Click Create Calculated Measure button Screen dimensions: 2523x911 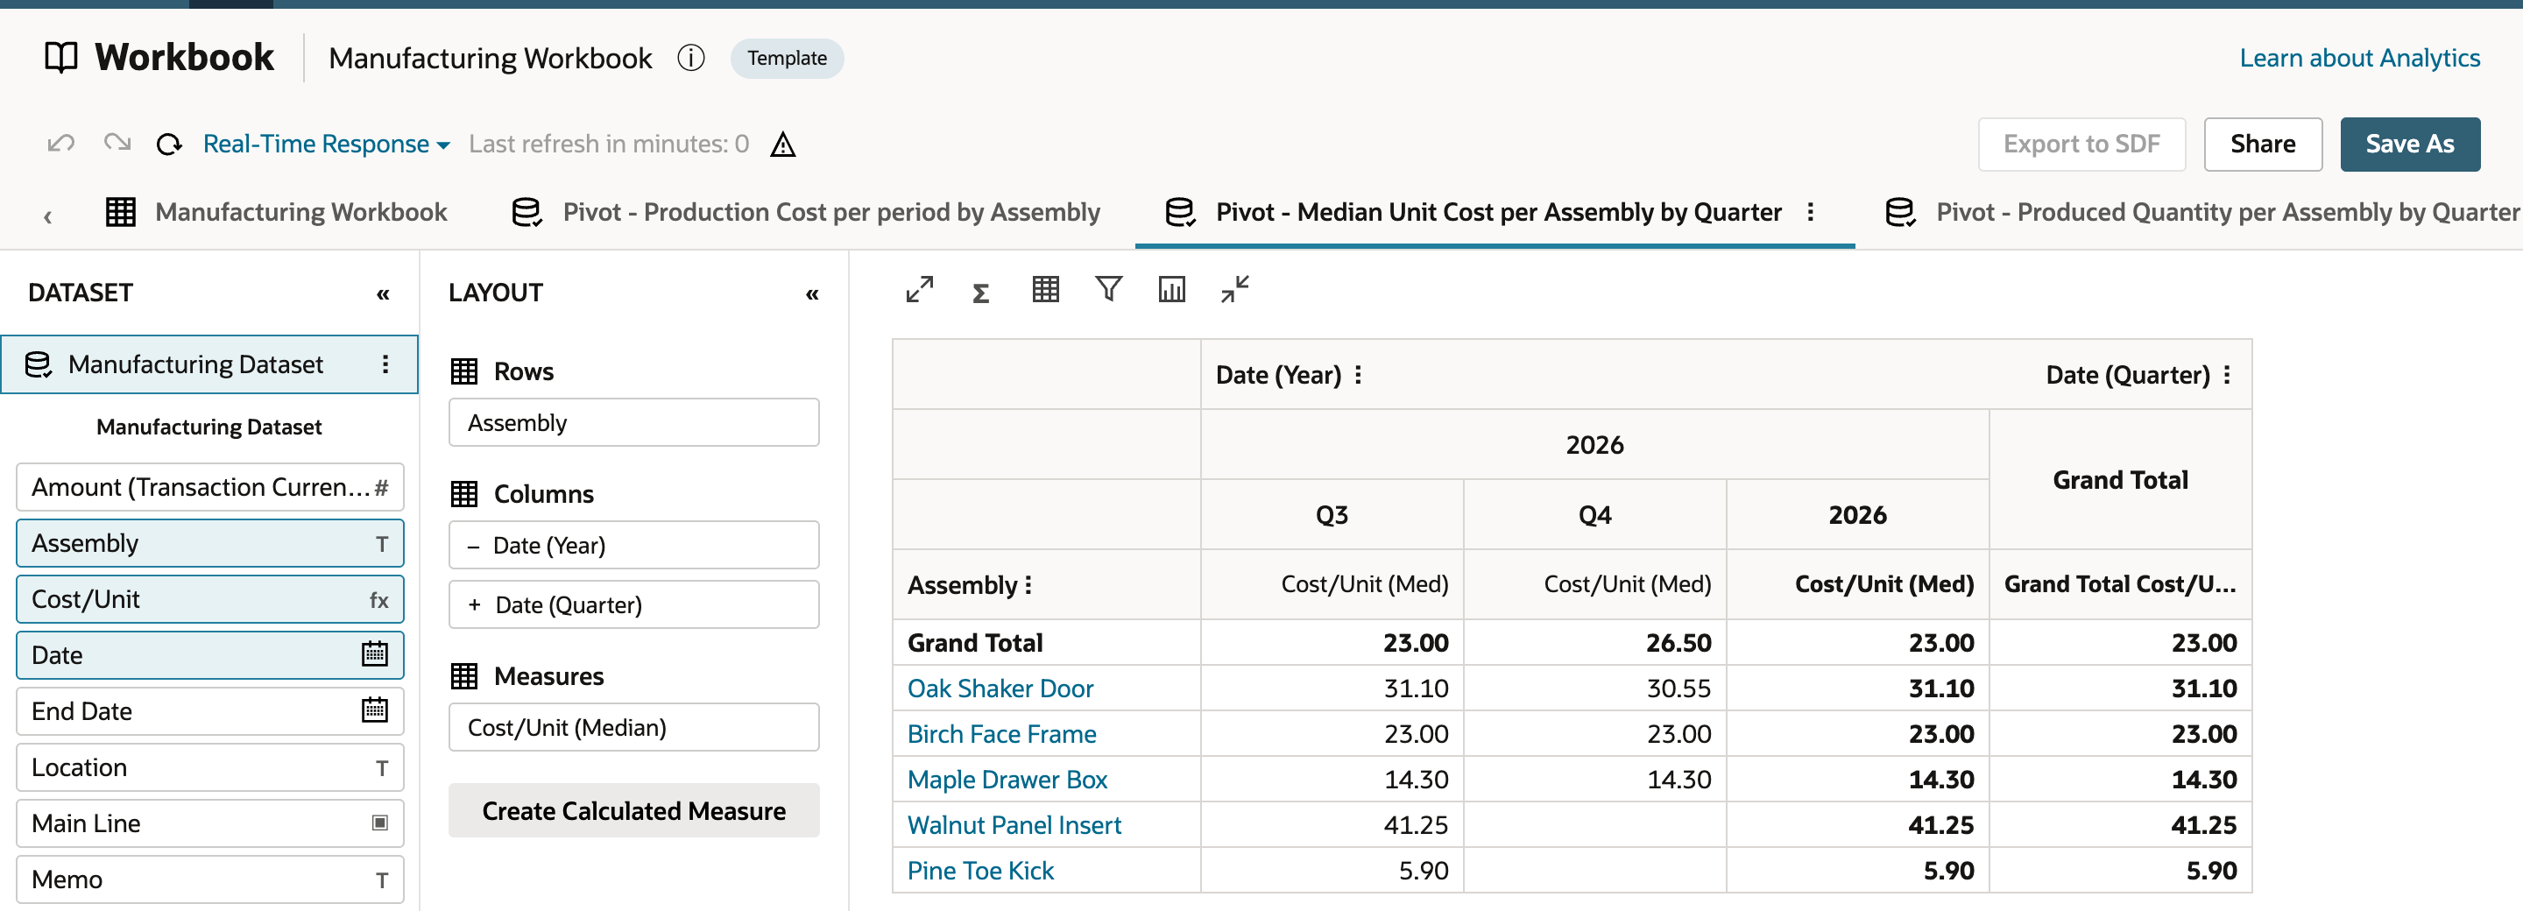(633, 810)
